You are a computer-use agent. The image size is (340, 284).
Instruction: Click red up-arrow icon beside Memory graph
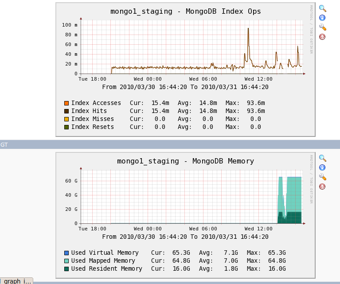(322, 187)
